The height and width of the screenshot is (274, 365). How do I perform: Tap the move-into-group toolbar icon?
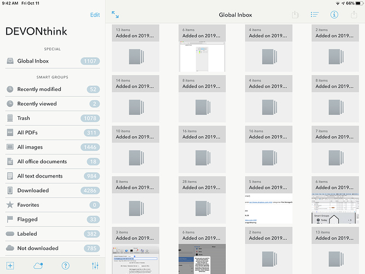click(295, 15)
